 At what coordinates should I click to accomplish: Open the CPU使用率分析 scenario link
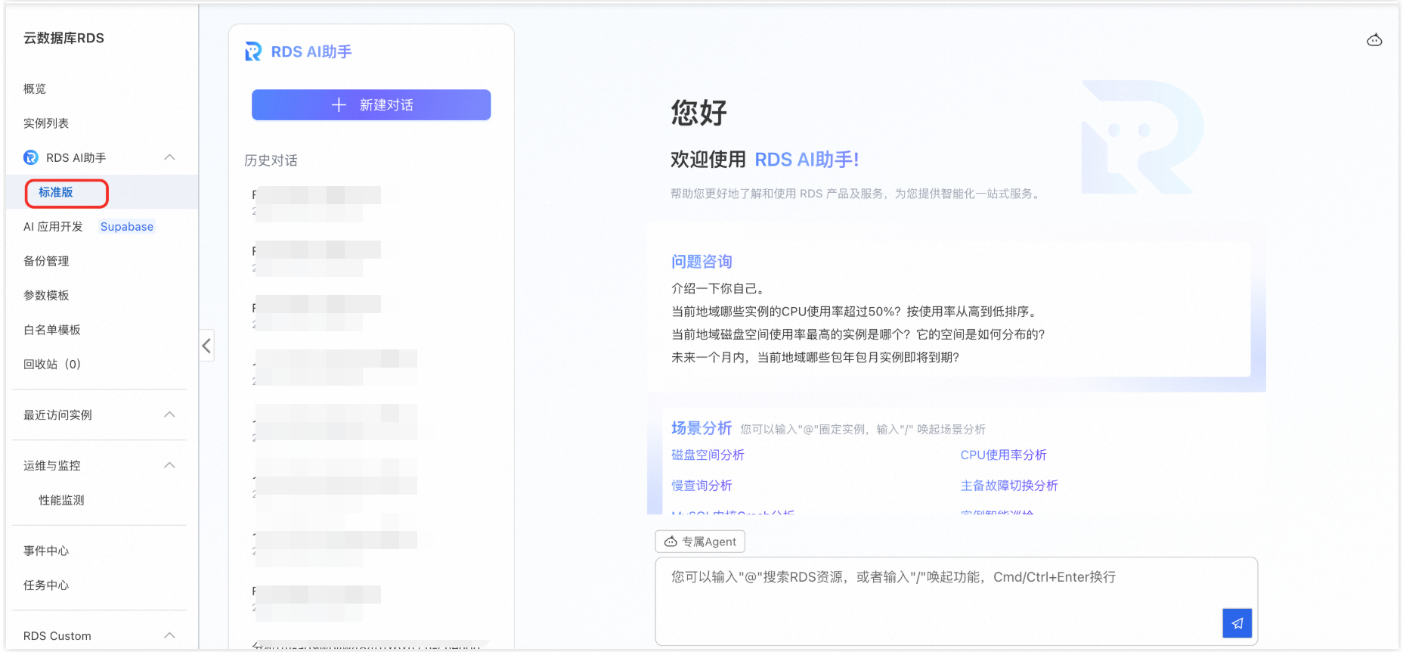pyautogui.click(x=1003, y=455)
